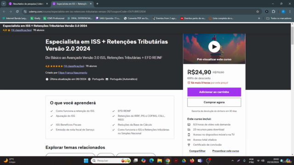Switch to the Resultados da pesquisa tab
This screenshot has height=165, width=294.
tap(28, 4)
